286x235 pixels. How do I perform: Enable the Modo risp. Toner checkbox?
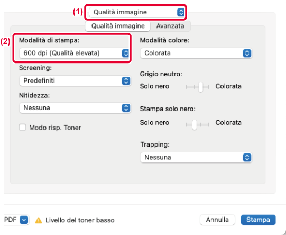(22, 128)
